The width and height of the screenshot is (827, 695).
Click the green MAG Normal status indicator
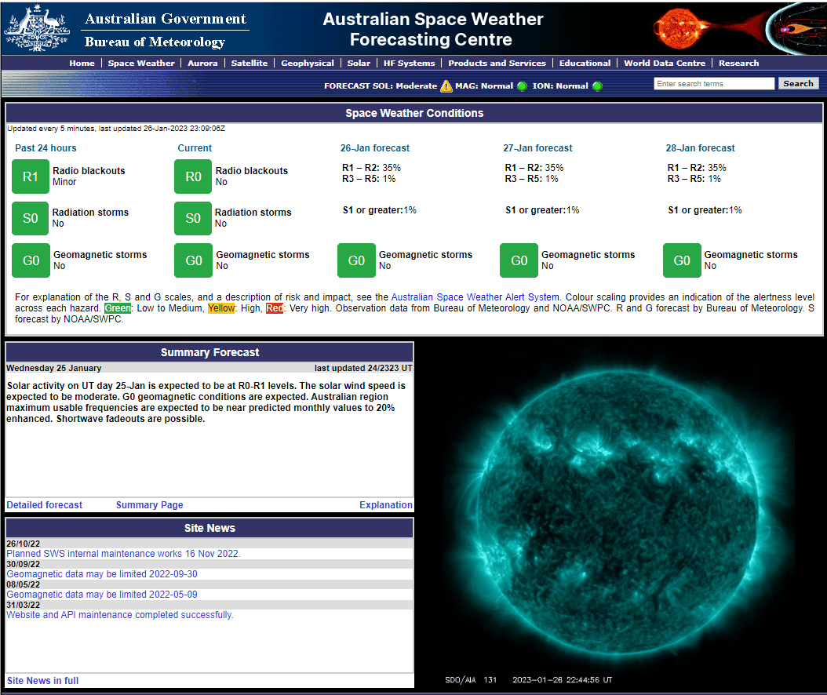[522, 86]
